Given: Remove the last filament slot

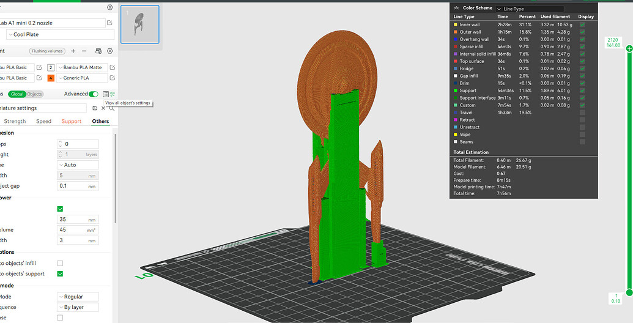Looking at the screenshot, I should tap(84, 51).
